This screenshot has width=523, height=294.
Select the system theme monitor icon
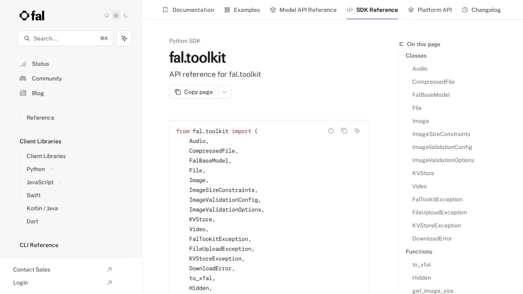tap(106, 16)
